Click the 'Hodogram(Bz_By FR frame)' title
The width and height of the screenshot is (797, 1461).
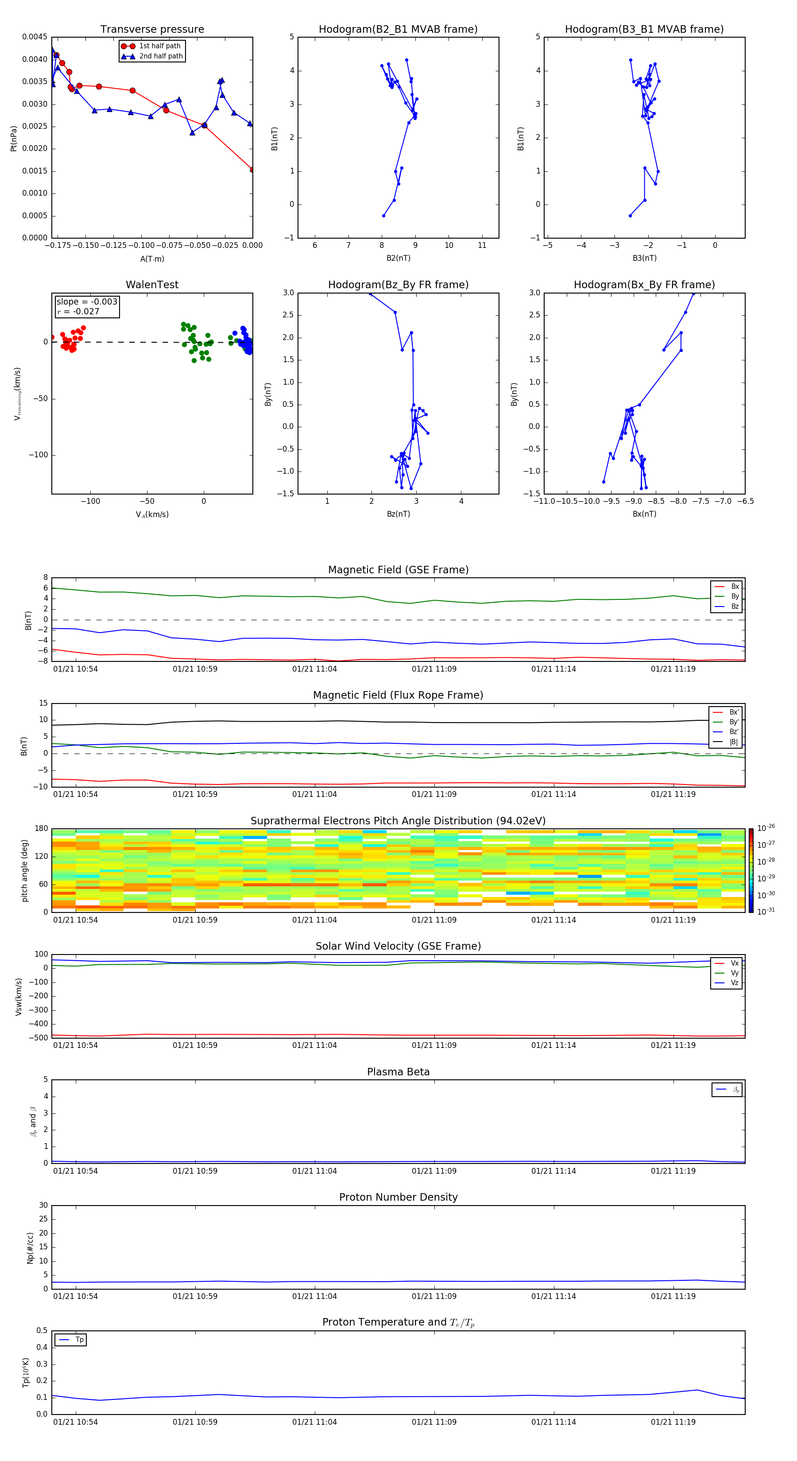(398, 285)
